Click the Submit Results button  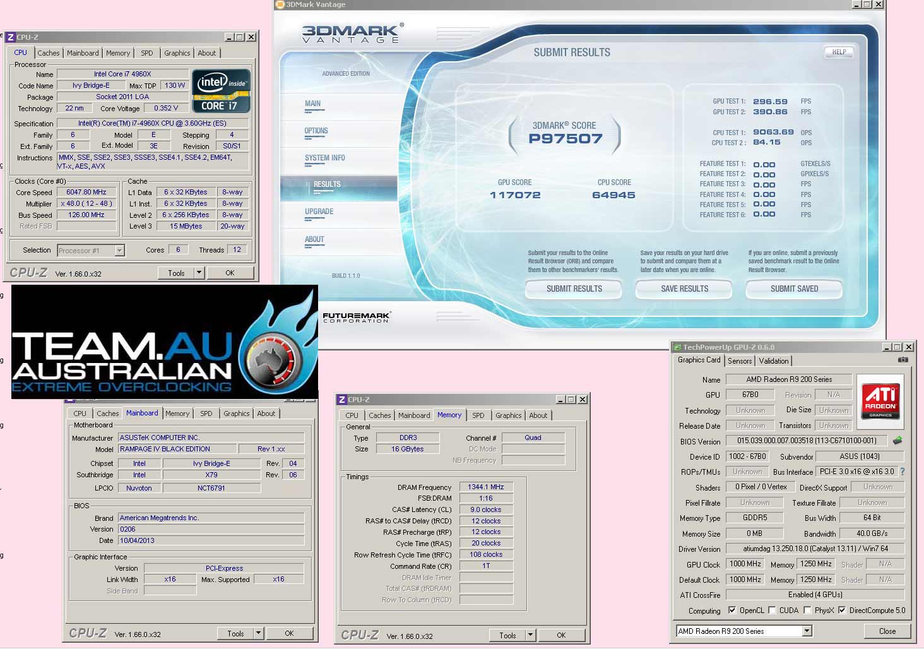(574, 289)
